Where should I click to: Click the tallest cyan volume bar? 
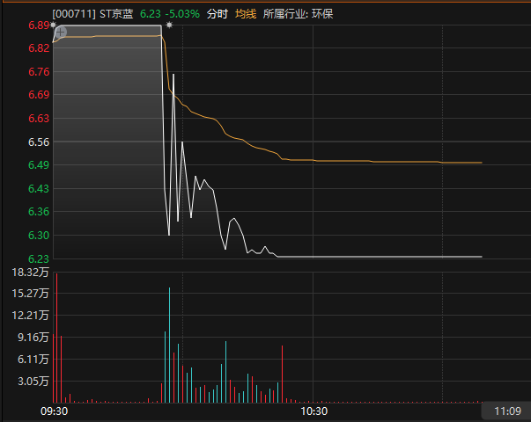(170, 345)
